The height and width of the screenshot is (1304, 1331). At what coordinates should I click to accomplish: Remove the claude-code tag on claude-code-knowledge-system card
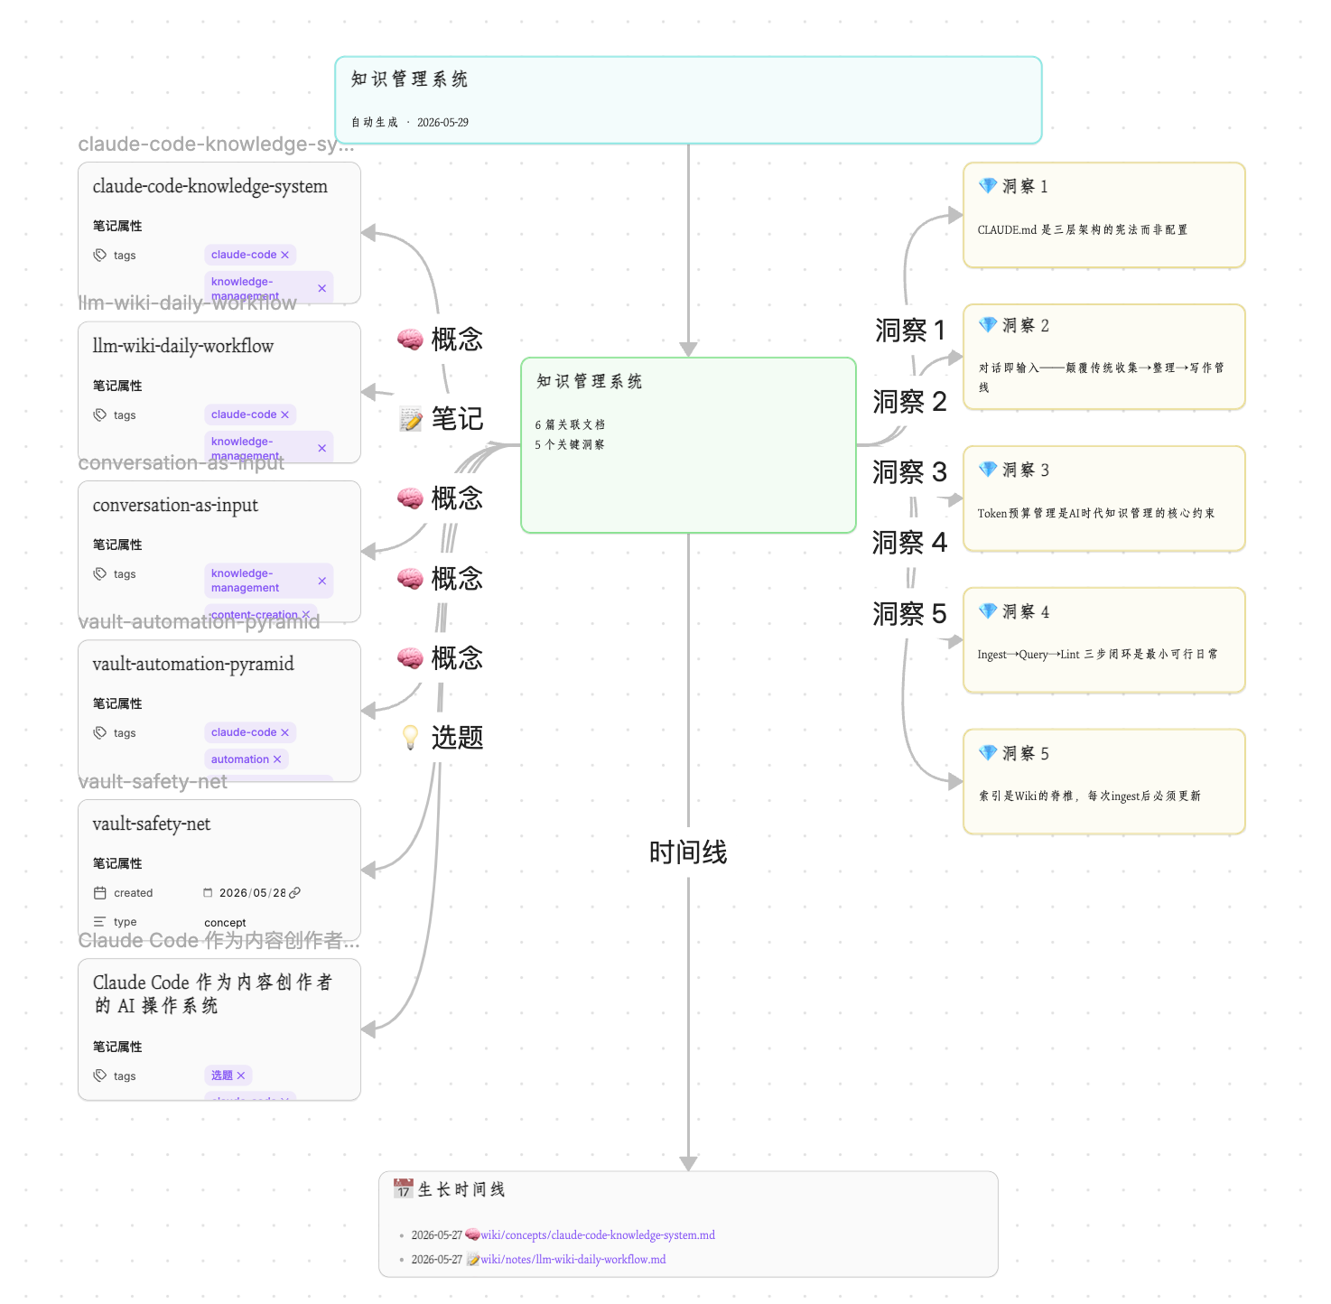(284, 256)
